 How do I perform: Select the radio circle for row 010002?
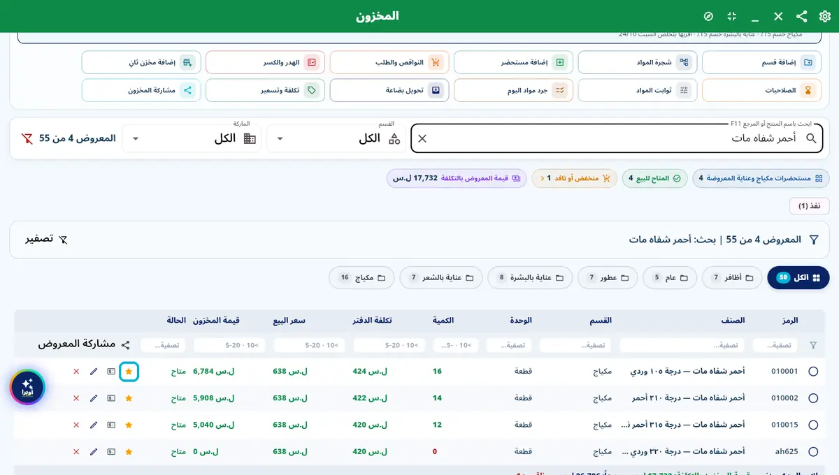[x=813, y=398]
